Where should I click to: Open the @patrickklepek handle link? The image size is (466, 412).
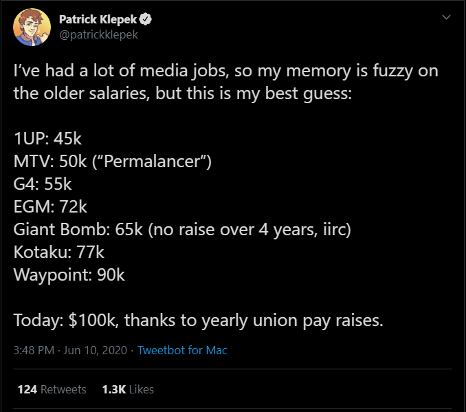pos(98,34)
